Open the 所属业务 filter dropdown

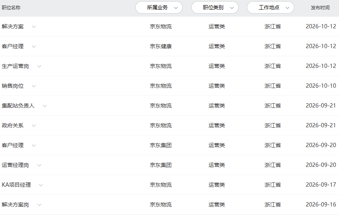159,7
